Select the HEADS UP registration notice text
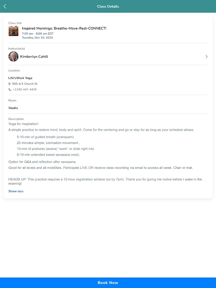This screenshot has width=216, height=288. [x=105, y=181]
